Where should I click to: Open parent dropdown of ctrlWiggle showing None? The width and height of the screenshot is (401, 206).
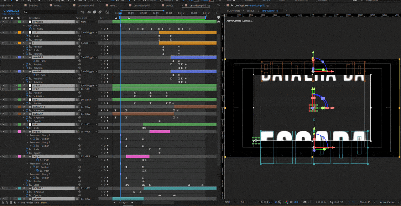click(89, 22)
